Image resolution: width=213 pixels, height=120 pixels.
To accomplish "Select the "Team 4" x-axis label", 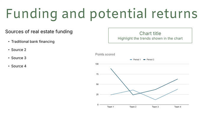I will pyautogui.click(x=178, y=107).
